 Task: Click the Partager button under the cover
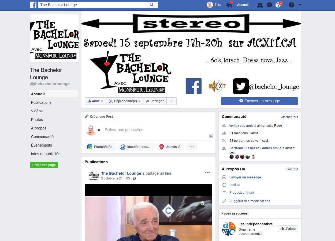pyautogui.click(x=155, y=101)
